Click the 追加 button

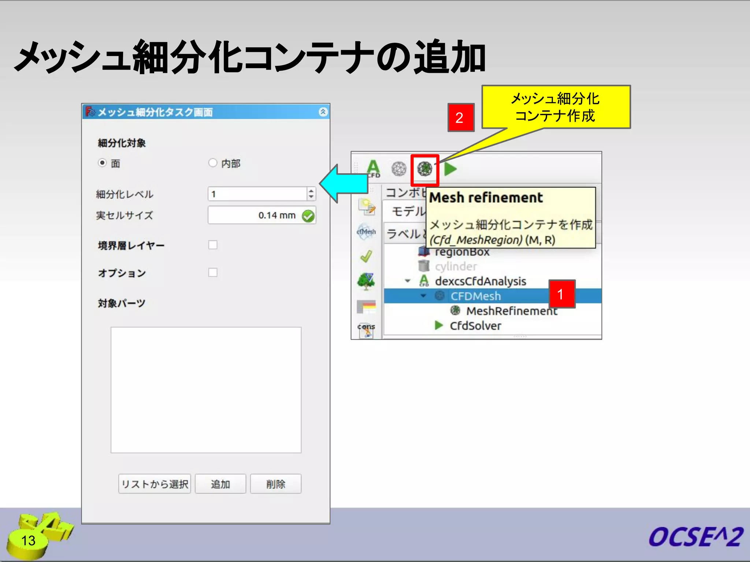coord(220,484)
